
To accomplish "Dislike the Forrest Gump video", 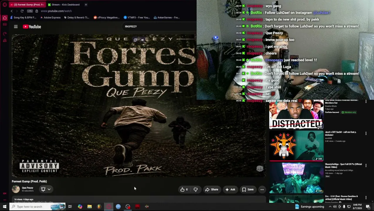I will [x=196, y=190].
